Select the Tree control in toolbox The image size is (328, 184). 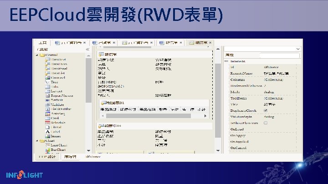(x=47, y=82)
